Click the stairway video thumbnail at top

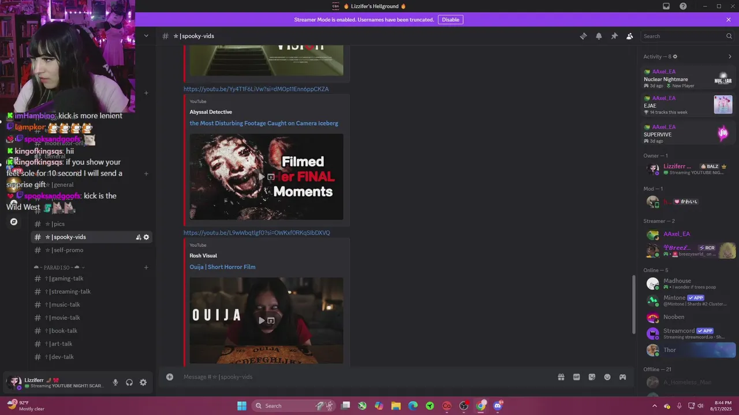click(x=266, y=61)
